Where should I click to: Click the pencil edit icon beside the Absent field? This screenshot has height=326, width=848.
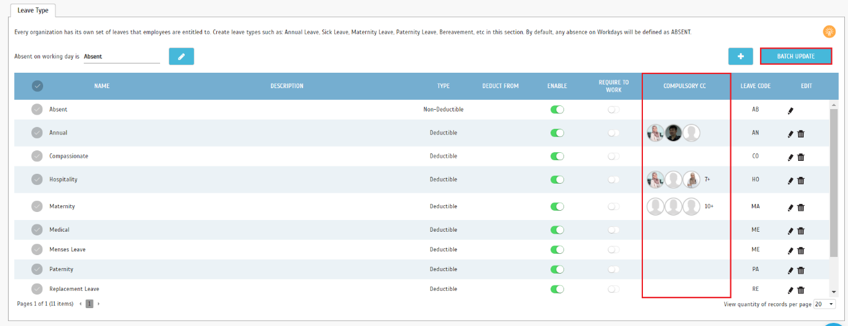181,56
